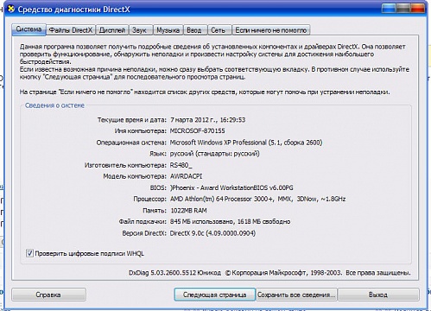Viewport: 431px width, 311px height.
Task: Click the window title Средство диагностики DirectX
Action: 74,10
